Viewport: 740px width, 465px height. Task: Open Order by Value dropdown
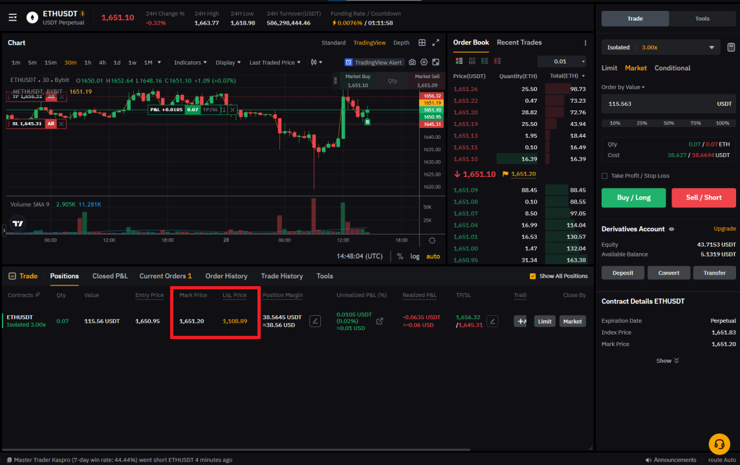(x=623, y=87)
